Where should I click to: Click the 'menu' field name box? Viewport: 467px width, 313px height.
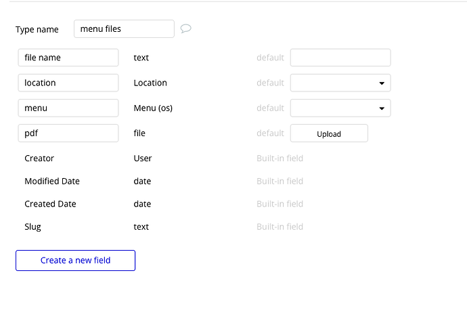click(x=68, y=108)
